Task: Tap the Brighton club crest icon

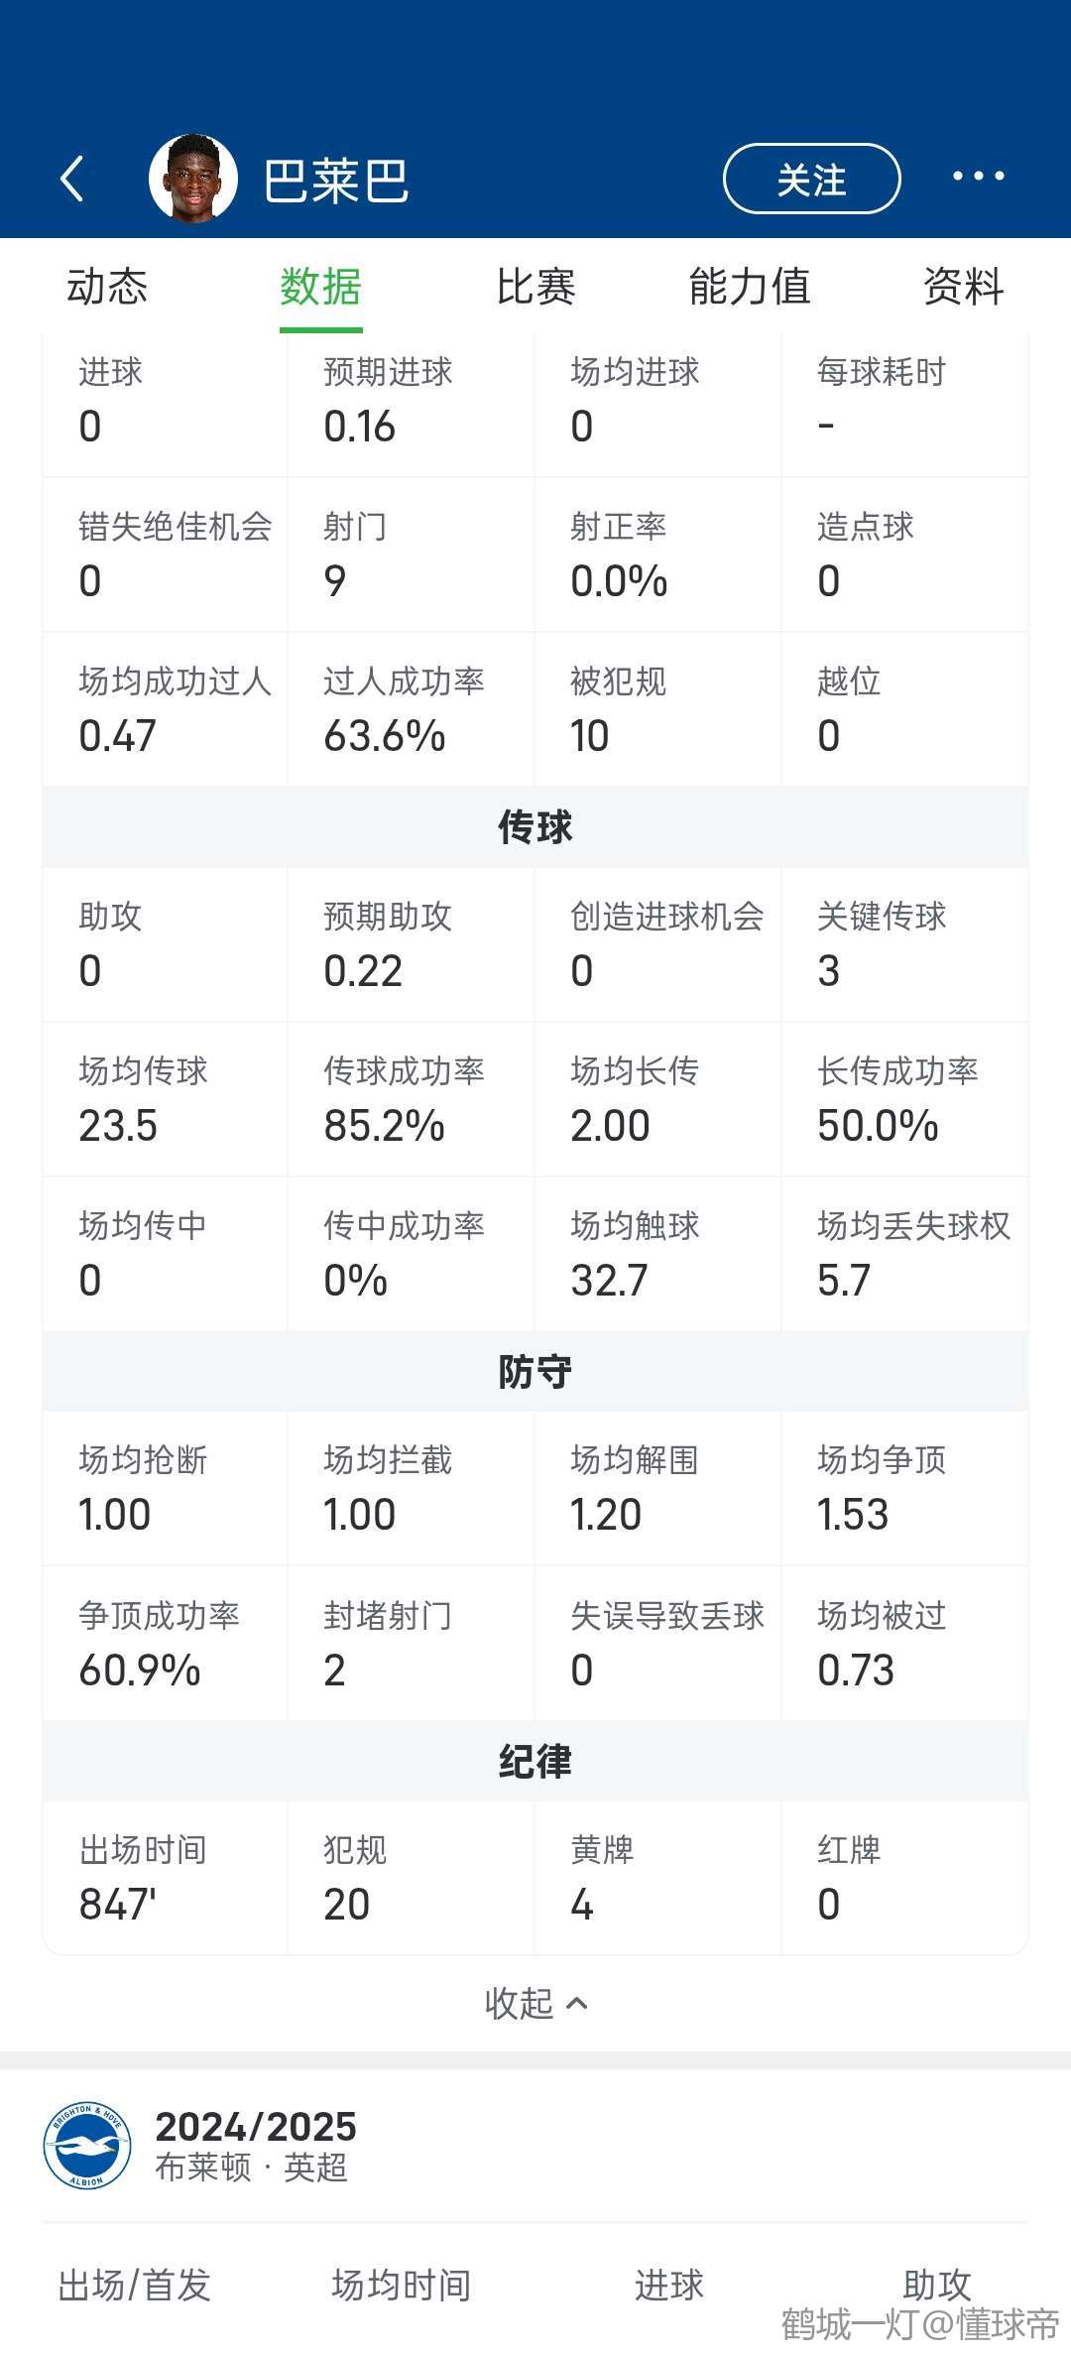Action: 87,2146
